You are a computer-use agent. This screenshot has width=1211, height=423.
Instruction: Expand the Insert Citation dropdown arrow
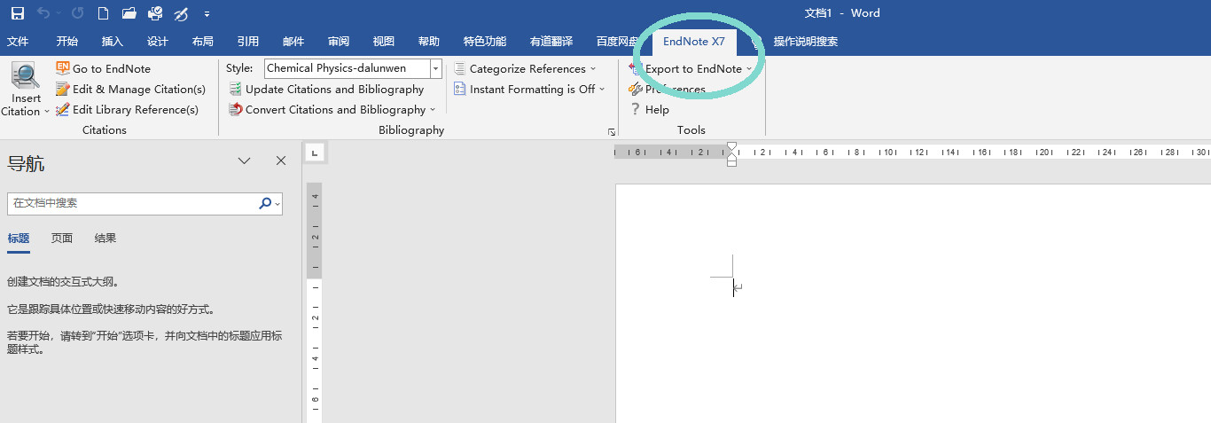pos(45,112)
